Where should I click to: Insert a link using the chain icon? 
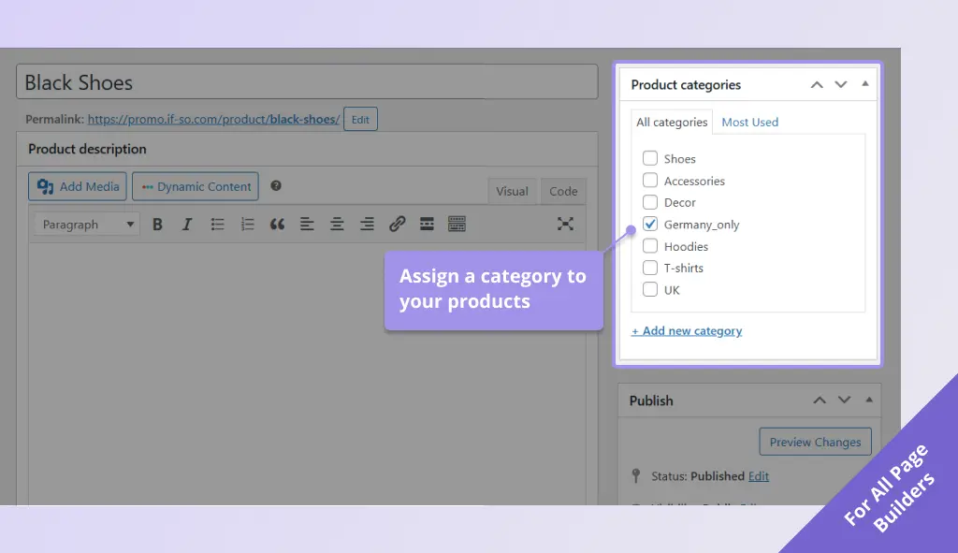[x=397, y=225]
